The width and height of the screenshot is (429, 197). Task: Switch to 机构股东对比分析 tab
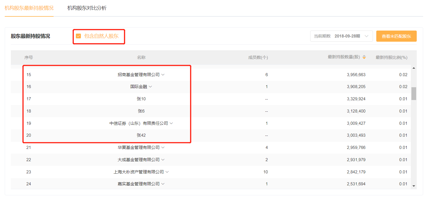click(x=87, y=8)
